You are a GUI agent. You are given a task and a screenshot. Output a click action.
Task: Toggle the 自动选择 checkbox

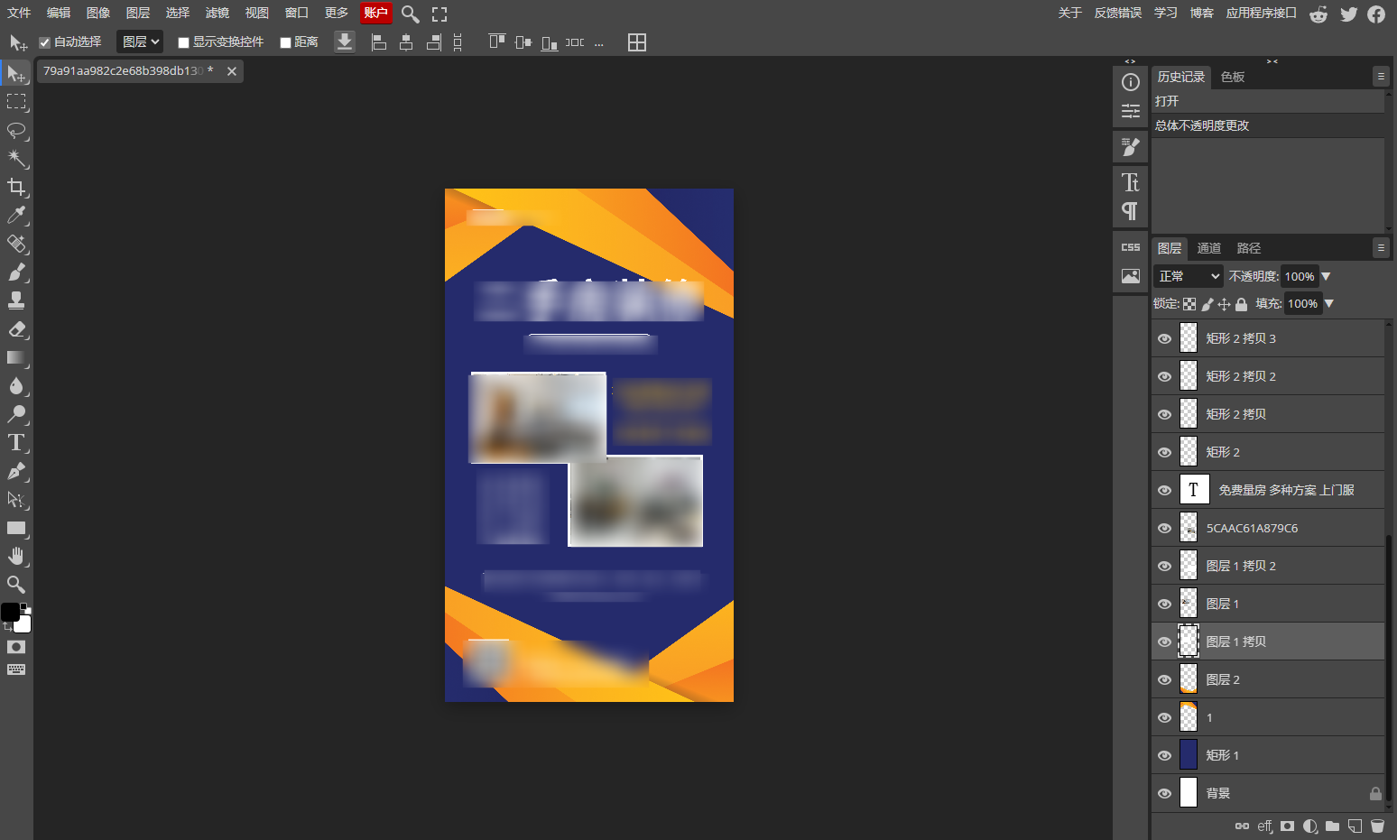(x=45, y=42)
